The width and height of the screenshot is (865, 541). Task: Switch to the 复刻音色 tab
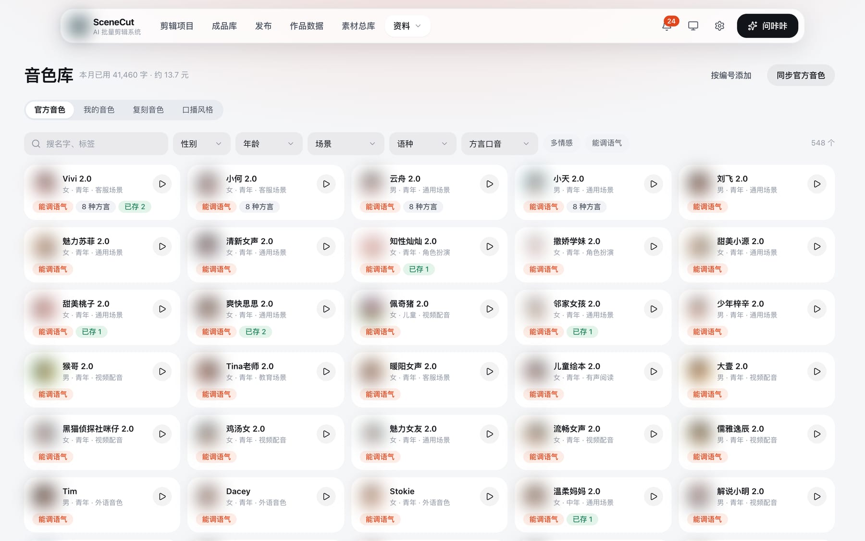[148, 110]
